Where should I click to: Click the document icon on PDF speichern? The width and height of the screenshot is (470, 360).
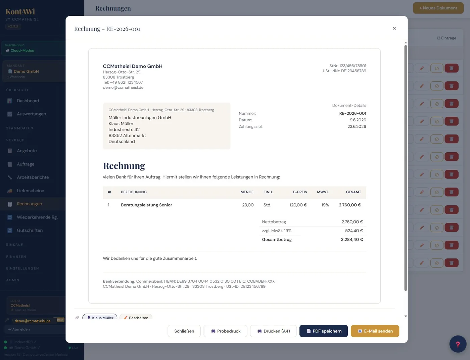309,331
